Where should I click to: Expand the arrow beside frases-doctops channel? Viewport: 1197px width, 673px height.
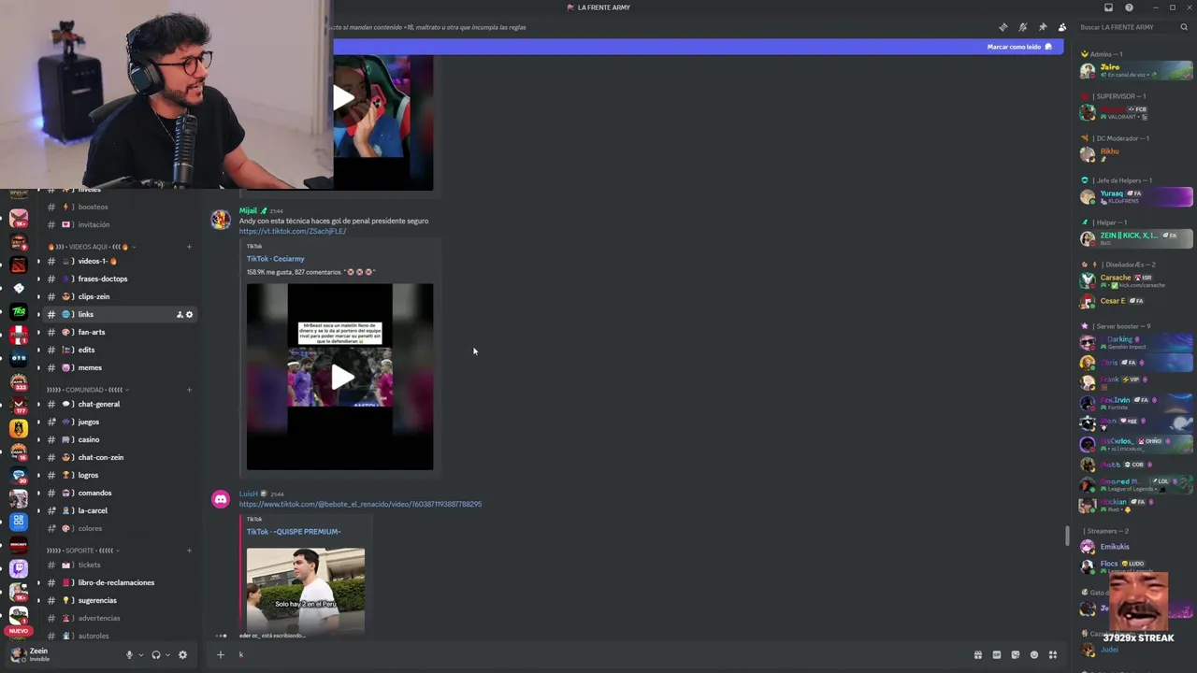pyautogui.click(x=38, y=279)
